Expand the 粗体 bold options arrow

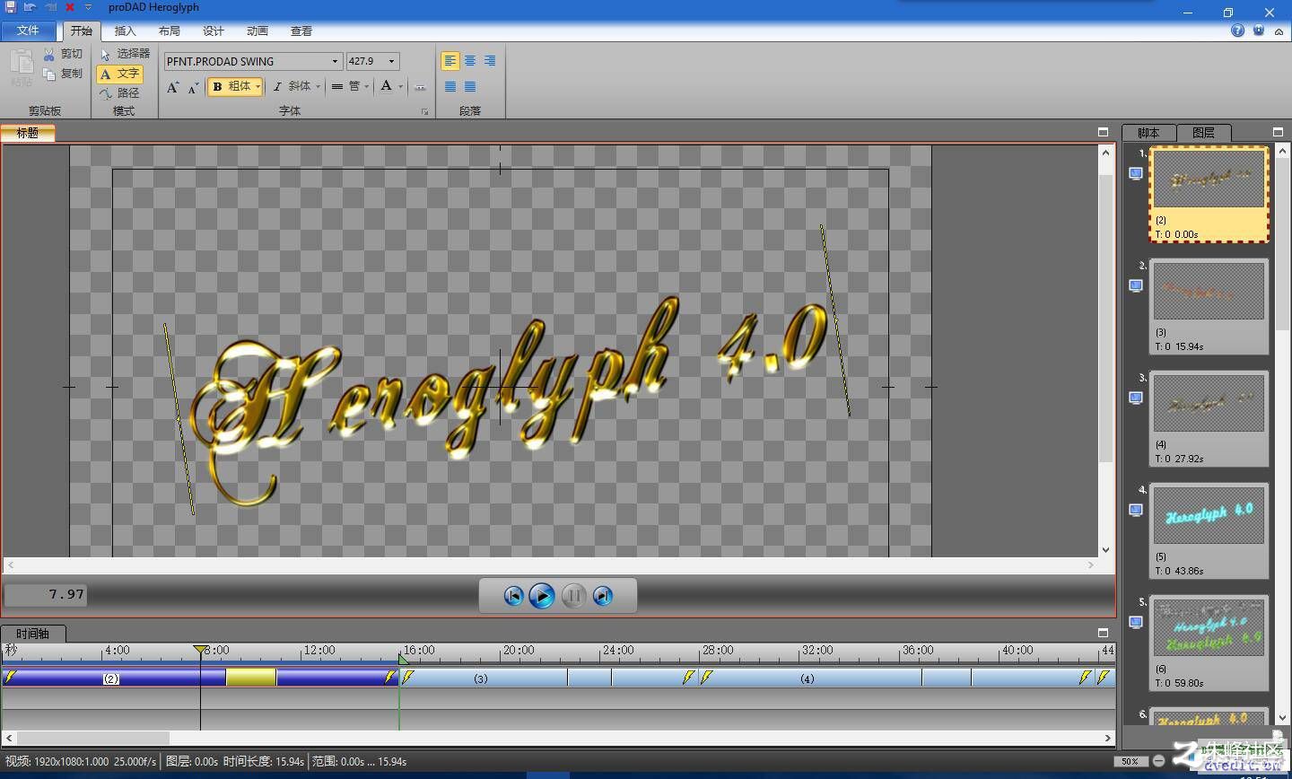tap(258, 87)
